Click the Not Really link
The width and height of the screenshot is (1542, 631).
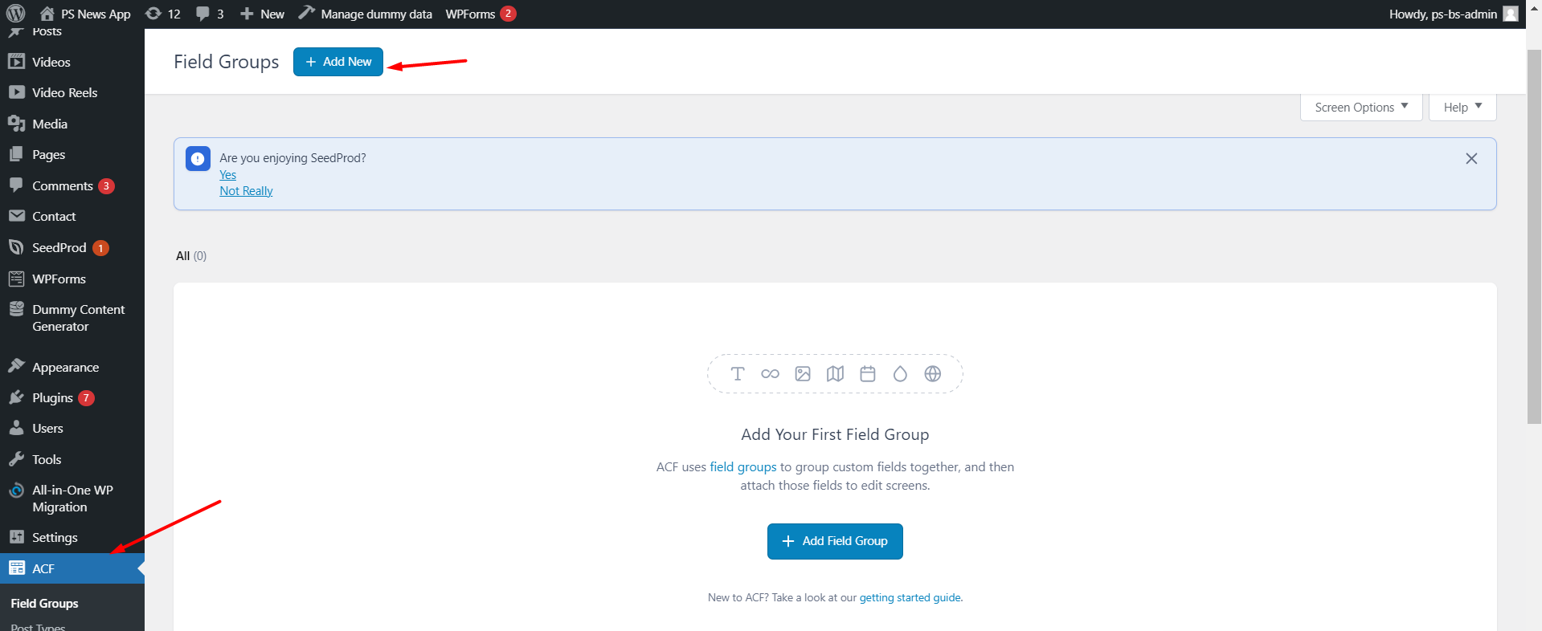[x=246, y=191]
